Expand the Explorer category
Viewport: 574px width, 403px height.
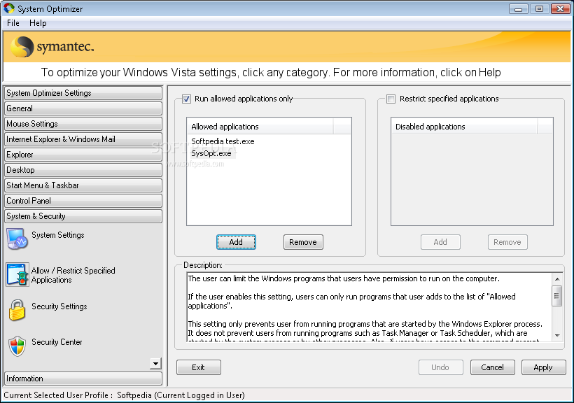pos(83,155)
